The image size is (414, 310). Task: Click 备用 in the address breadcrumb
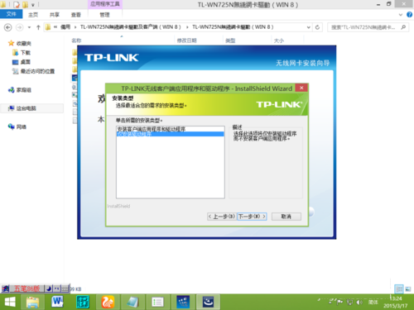pyautogui.click(x=65, y=27)
